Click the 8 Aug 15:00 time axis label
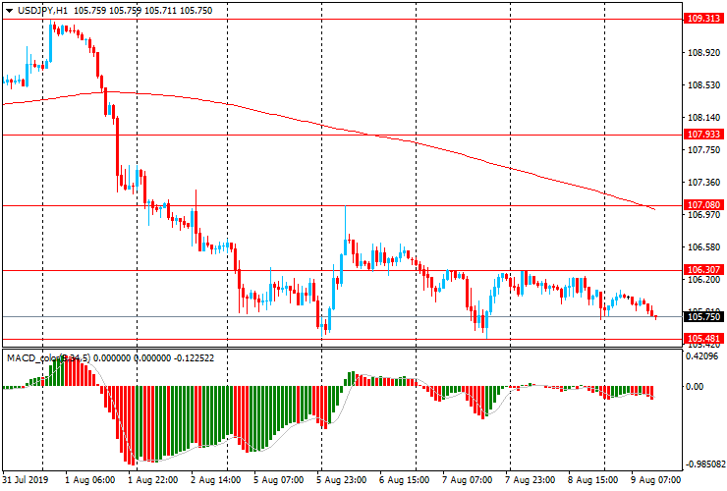 coord(592,479)
